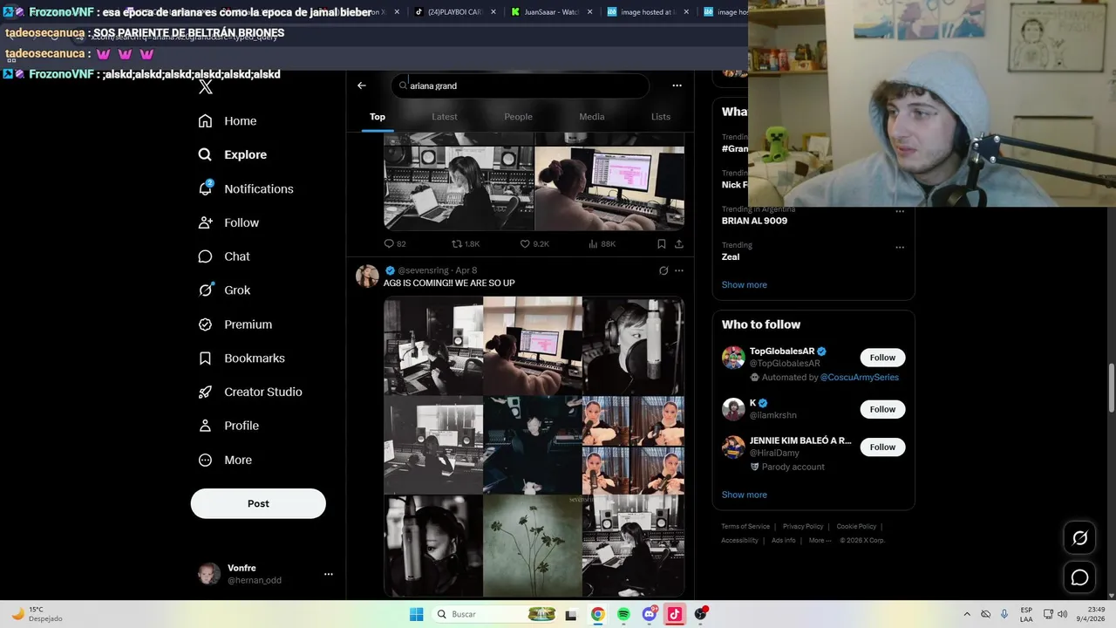This screenshot has width=1116, height=628.
Task: Open BRIAN AL 9009 trending topic
Action: [754, 221]
